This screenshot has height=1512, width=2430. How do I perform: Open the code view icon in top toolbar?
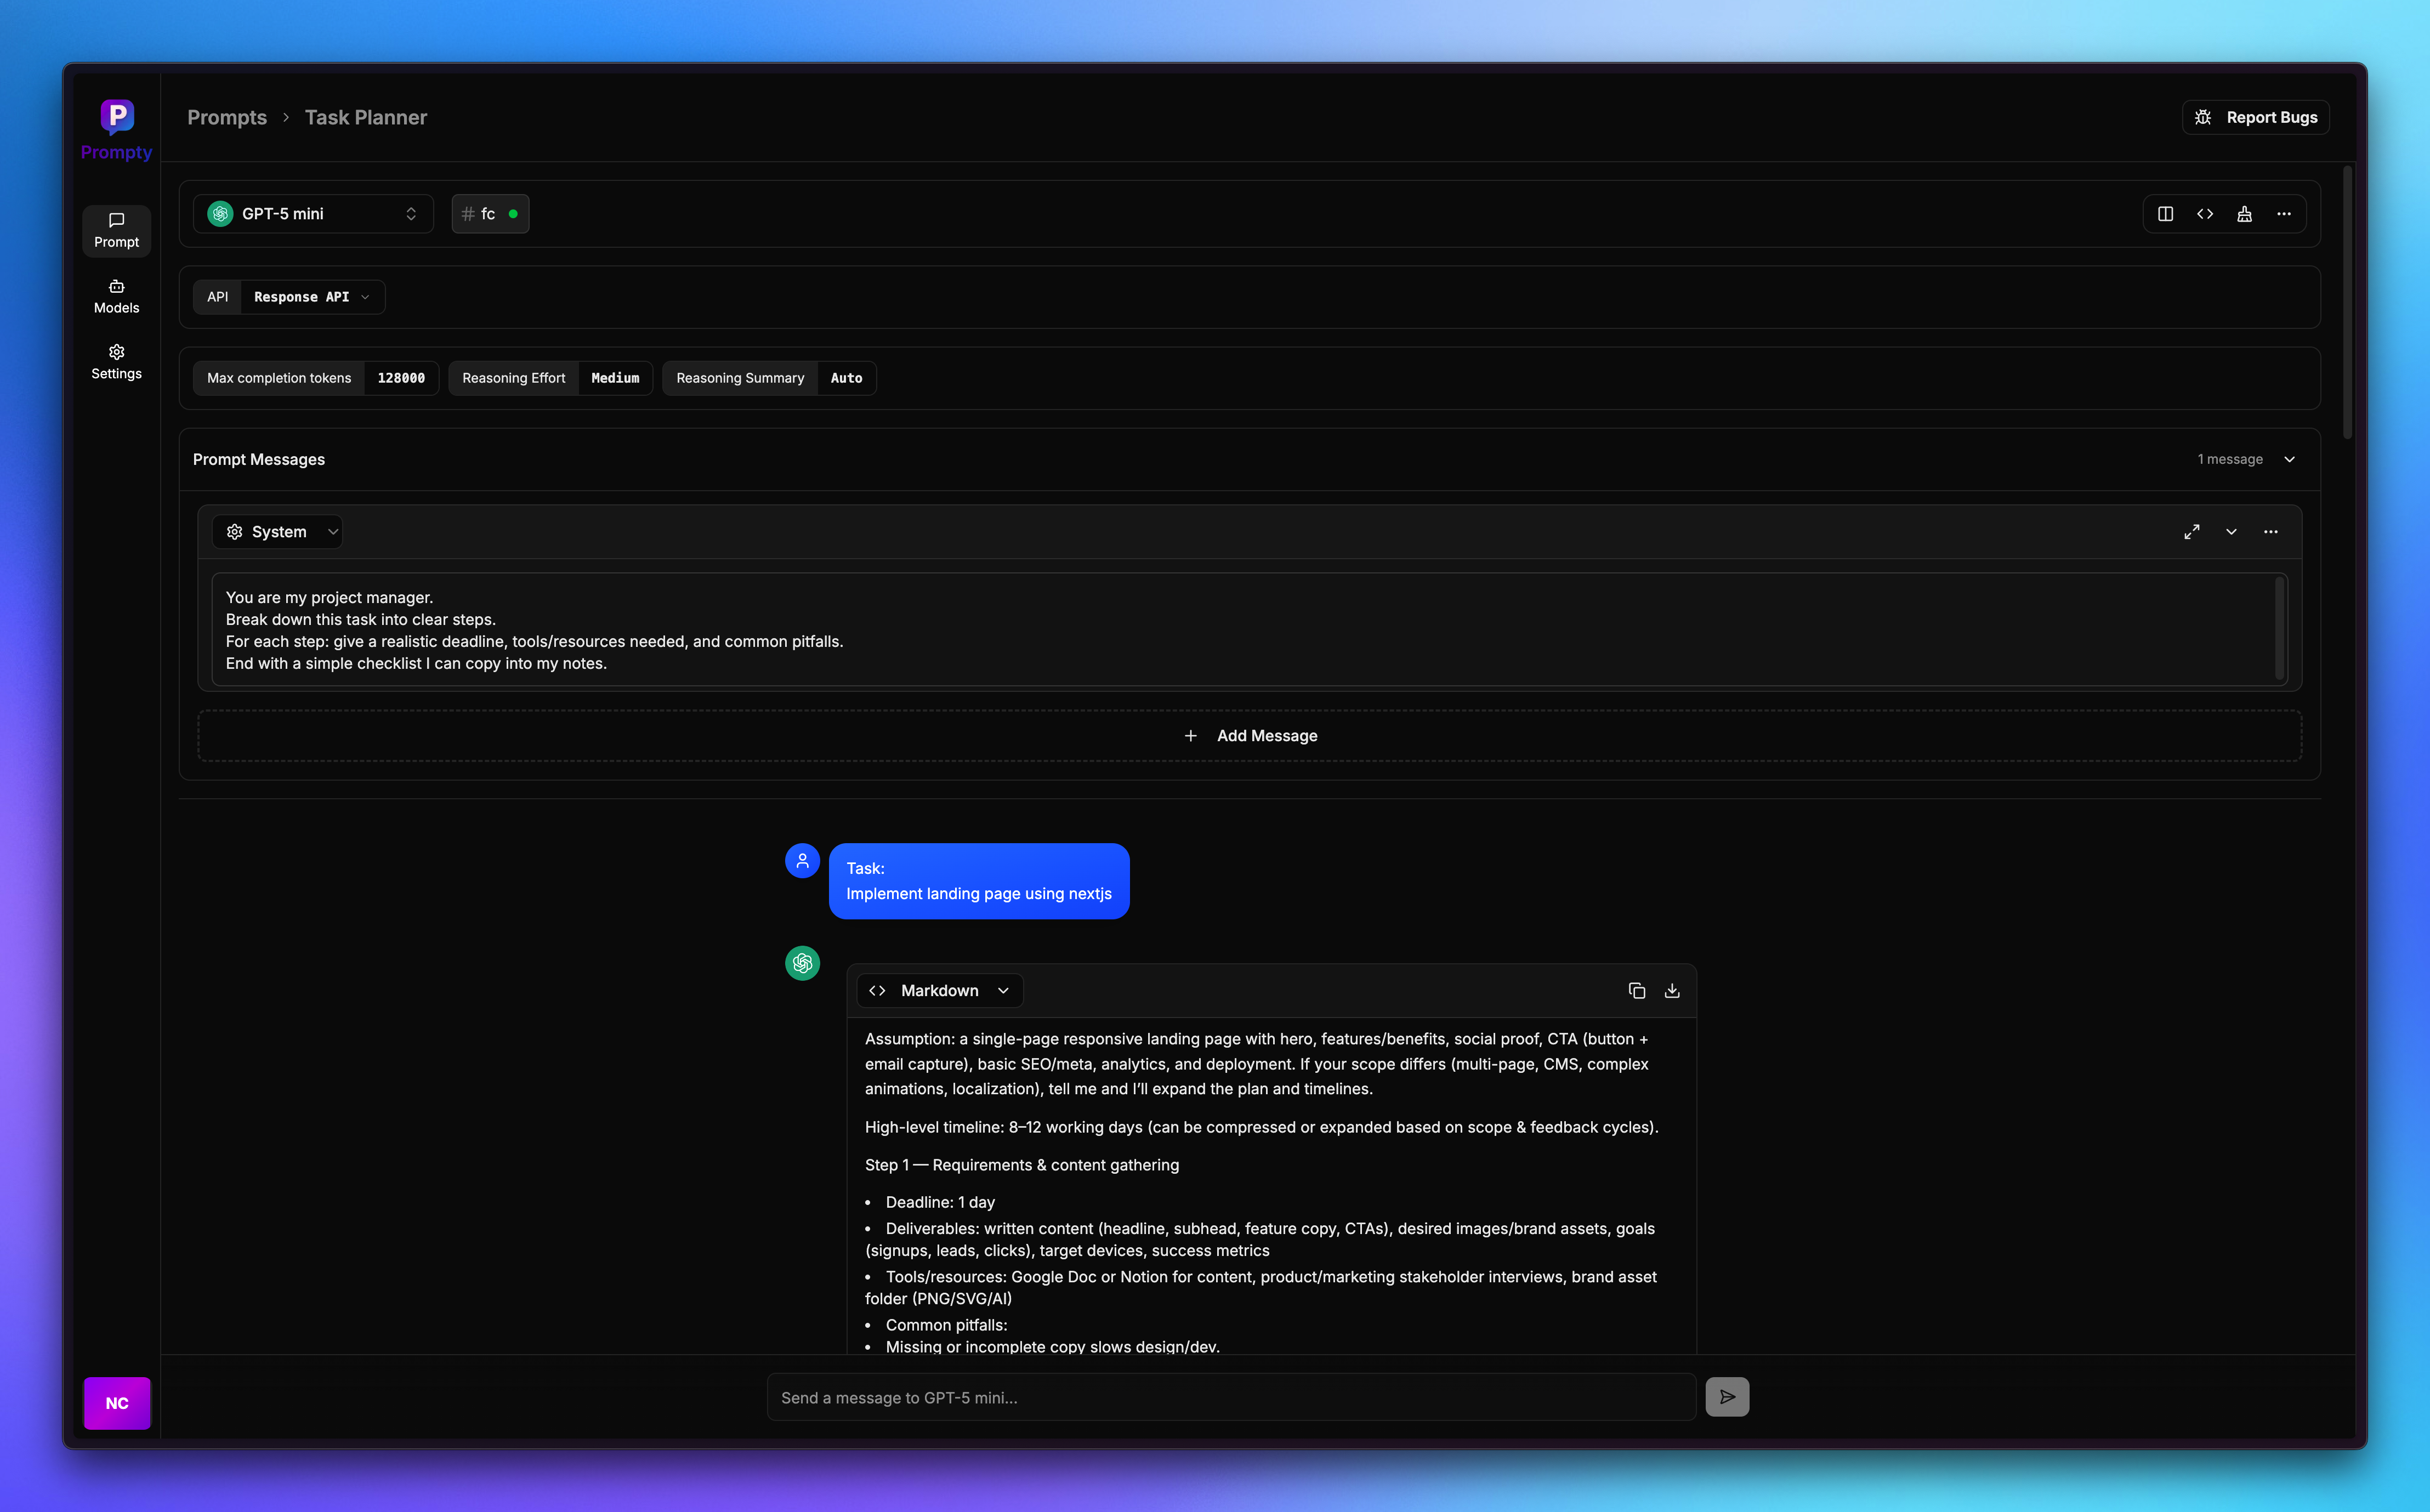pyautogui.click(x=2205, y=214)
